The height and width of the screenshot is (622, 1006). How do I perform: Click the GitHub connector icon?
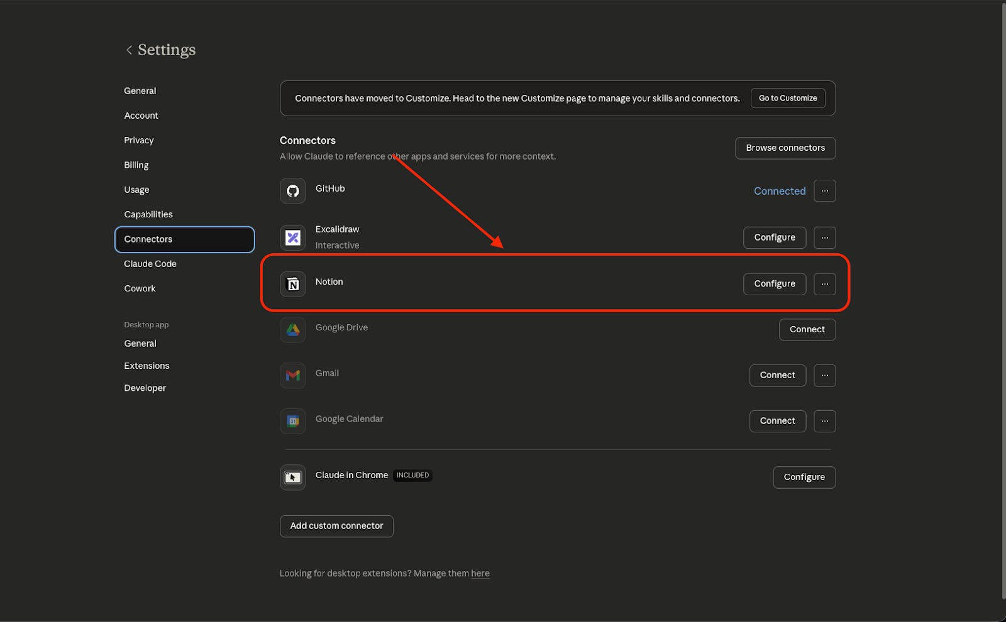pyautogui.click(x=293, y=191)
